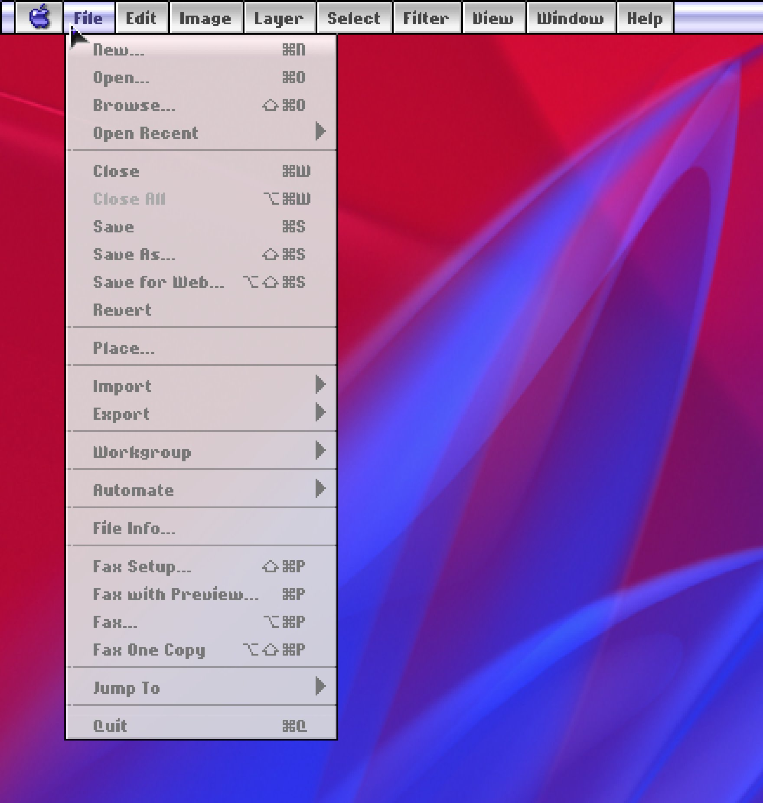Screen dimensions: 763x803
Task: Choose Fax with Preview... entry
Action: (202, 594)
